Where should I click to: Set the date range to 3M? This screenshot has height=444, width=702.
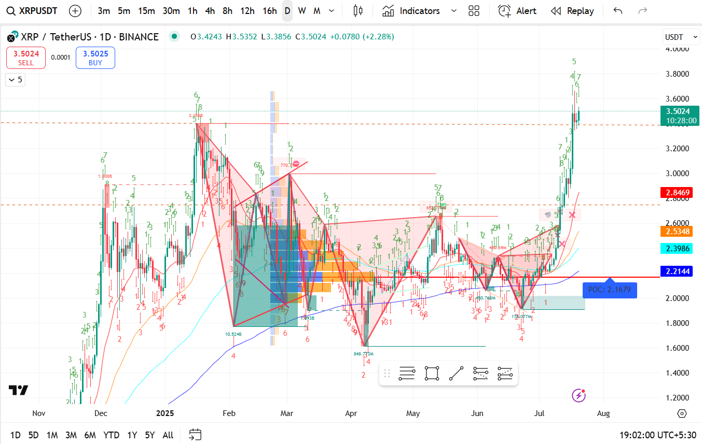click(71, 435)
